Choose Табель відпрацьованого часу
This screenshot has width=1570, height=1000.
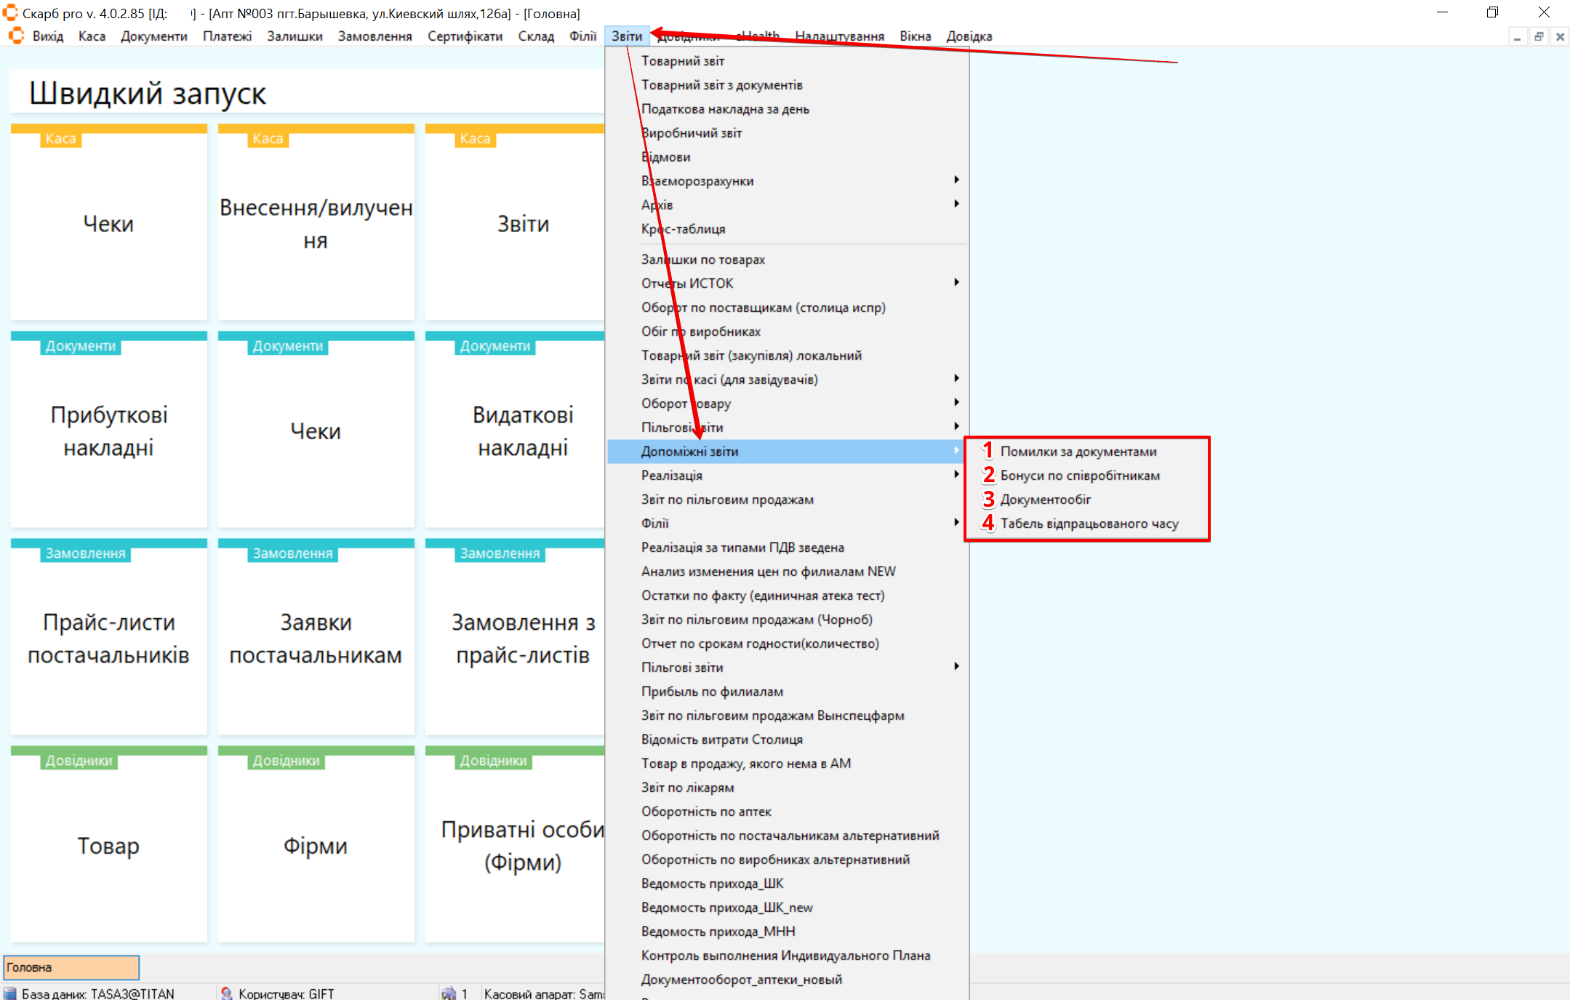pyautogui.click(x=1089, y=523)
